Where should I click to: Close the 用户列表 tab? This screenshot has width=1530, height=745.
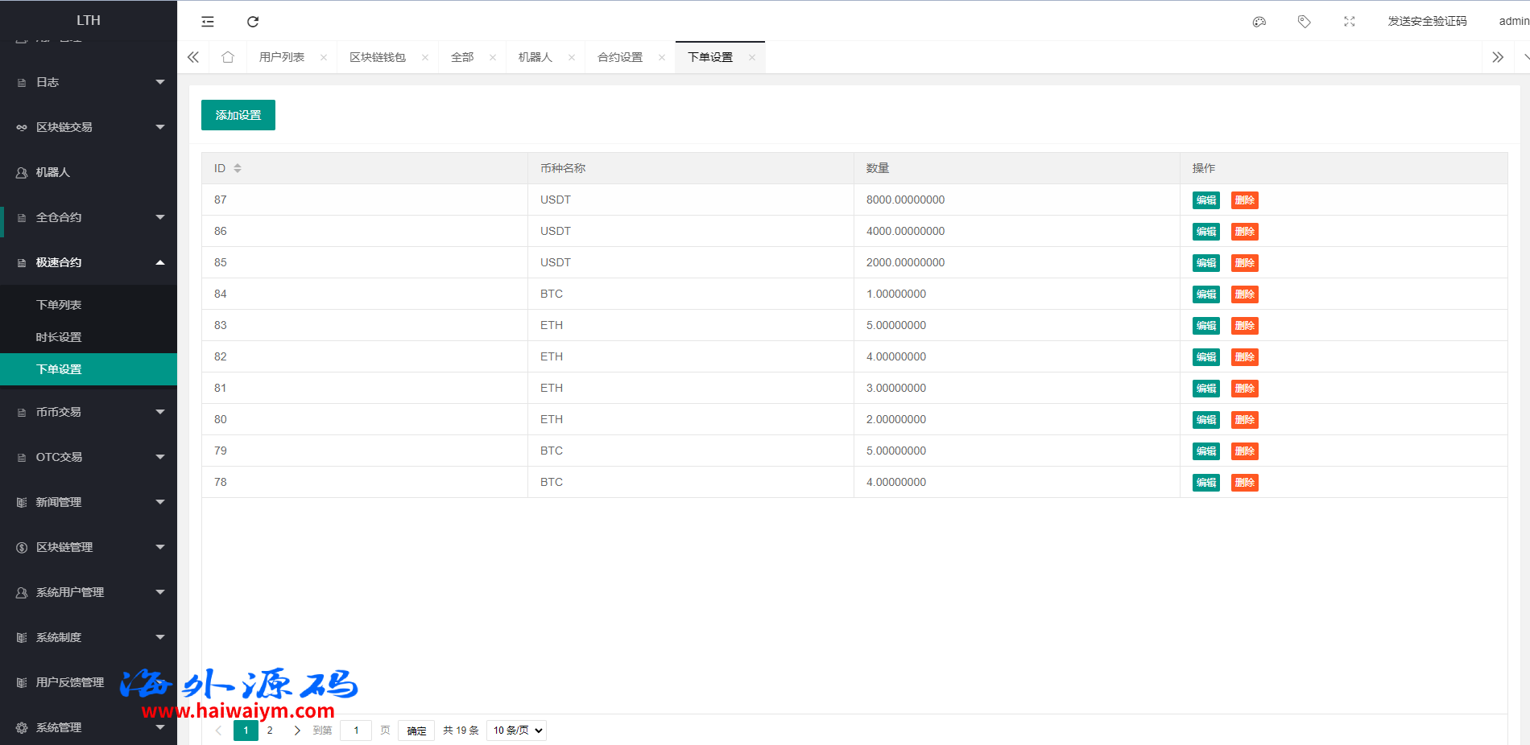point(324,57)
